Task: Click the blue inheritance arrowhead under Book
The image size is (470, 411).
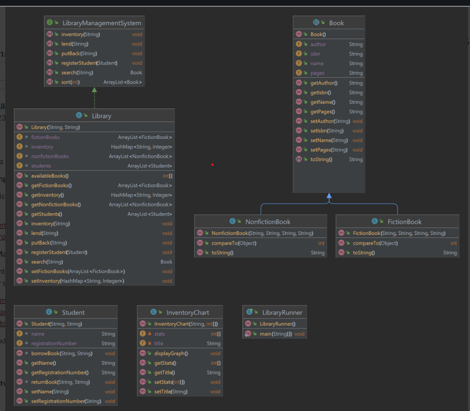Action: (x=329, y=195)
